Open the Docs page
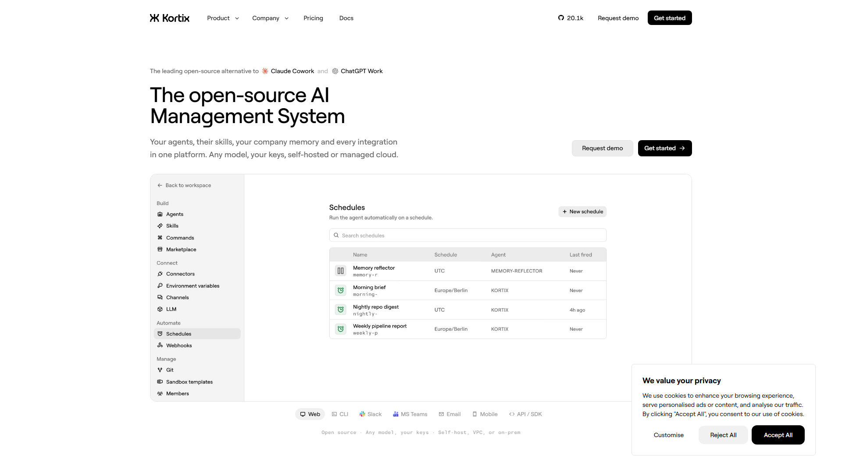Screen dimensions: 842x473 click(346, 18)
